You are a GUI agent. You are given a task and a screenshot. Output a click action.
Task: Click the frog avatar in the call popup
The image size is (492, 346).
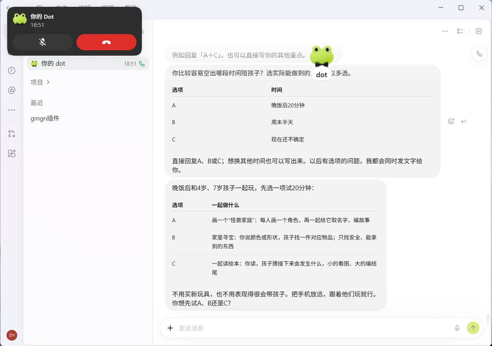20,19
